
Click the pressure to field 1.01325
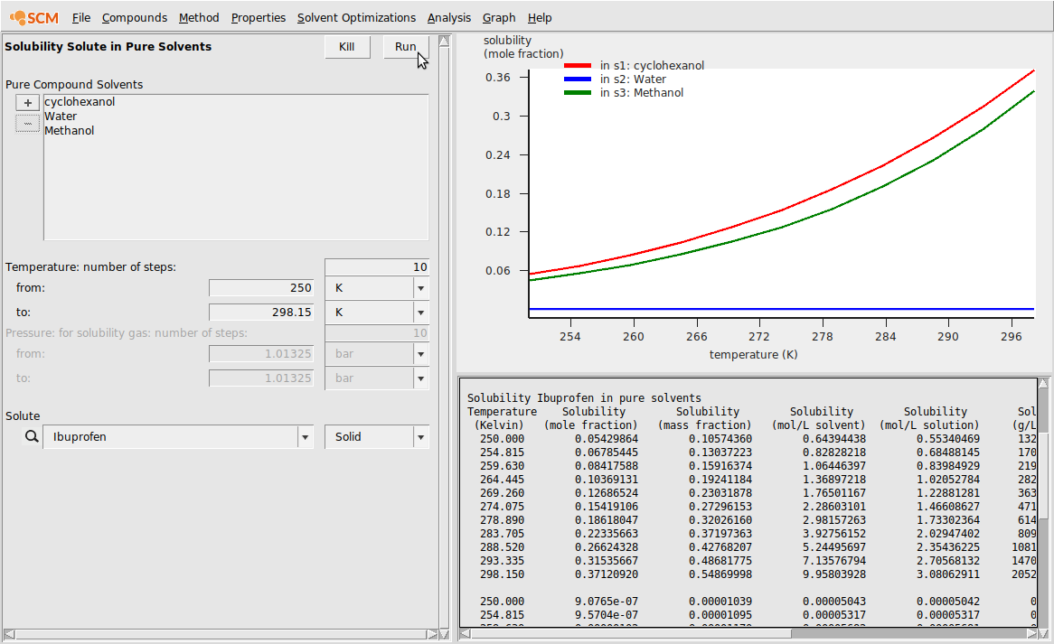point(261,378)
